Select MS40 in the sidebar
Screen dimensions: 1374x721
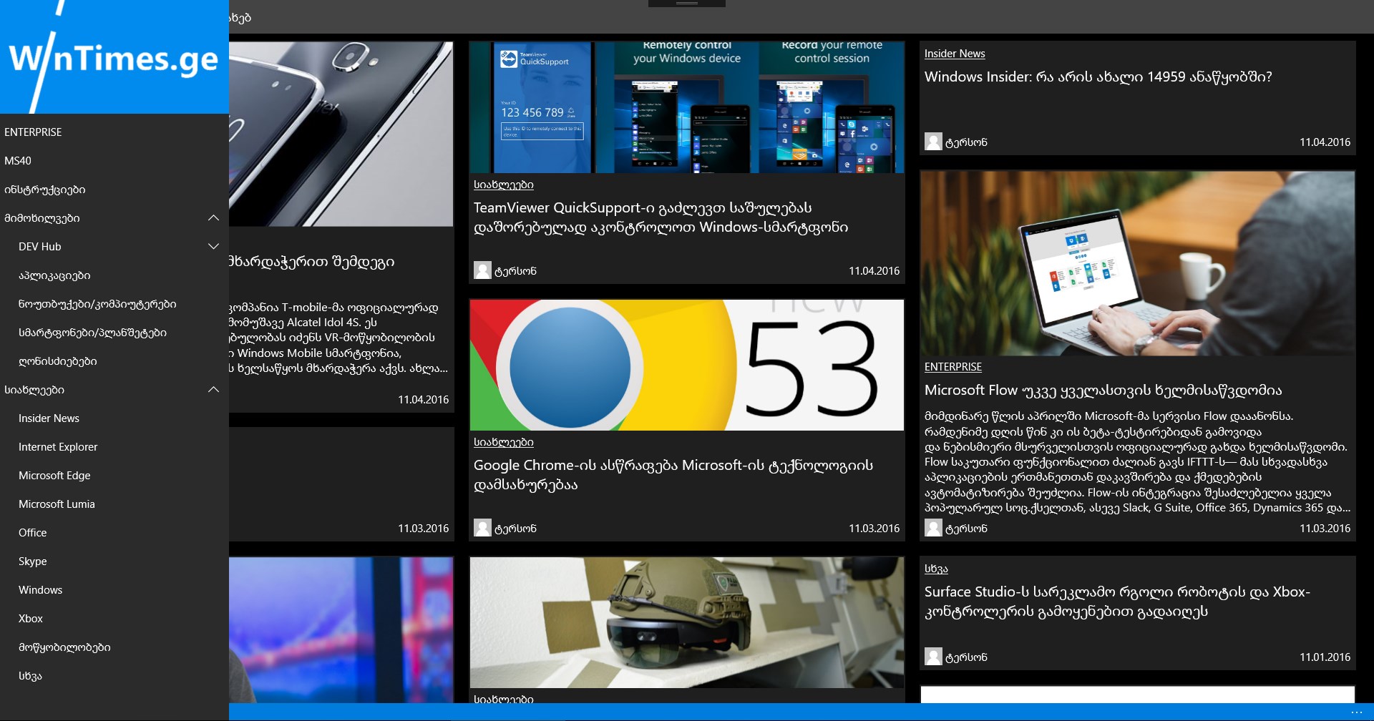pos(18,161)
